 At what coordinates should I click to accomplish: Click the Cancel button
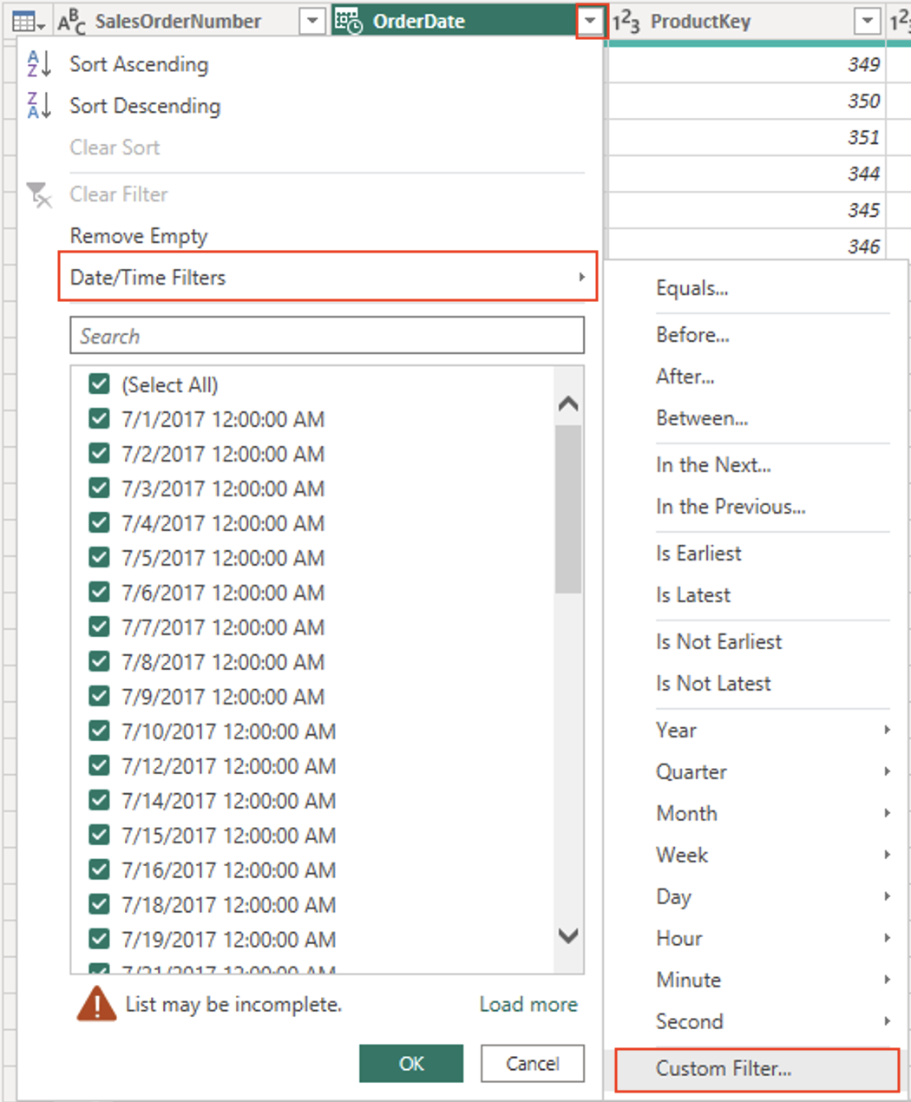[533, 1064]
